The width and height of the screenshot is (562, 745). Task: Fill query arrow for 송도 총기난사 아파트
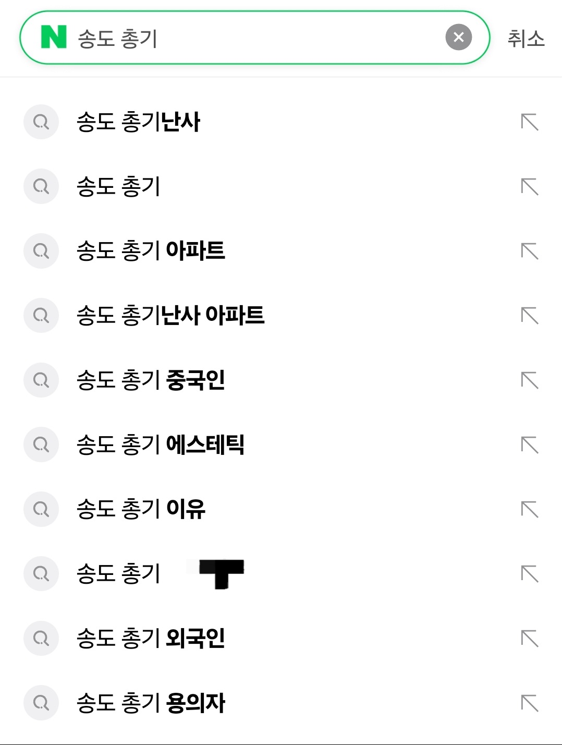pos(529,316)
